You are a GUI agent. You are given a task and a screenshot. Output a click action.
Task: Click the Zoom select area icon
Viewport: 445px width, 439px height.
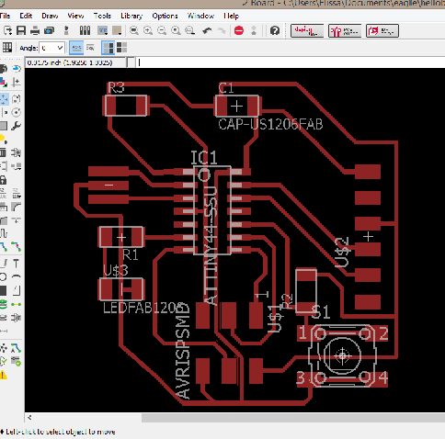190,30
